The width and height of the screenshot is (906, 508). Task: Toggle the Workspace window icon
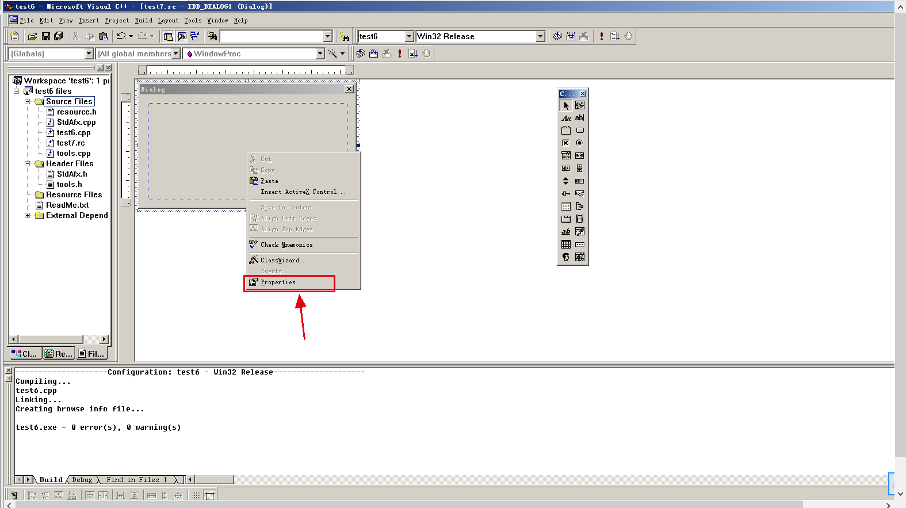[168, 36]
